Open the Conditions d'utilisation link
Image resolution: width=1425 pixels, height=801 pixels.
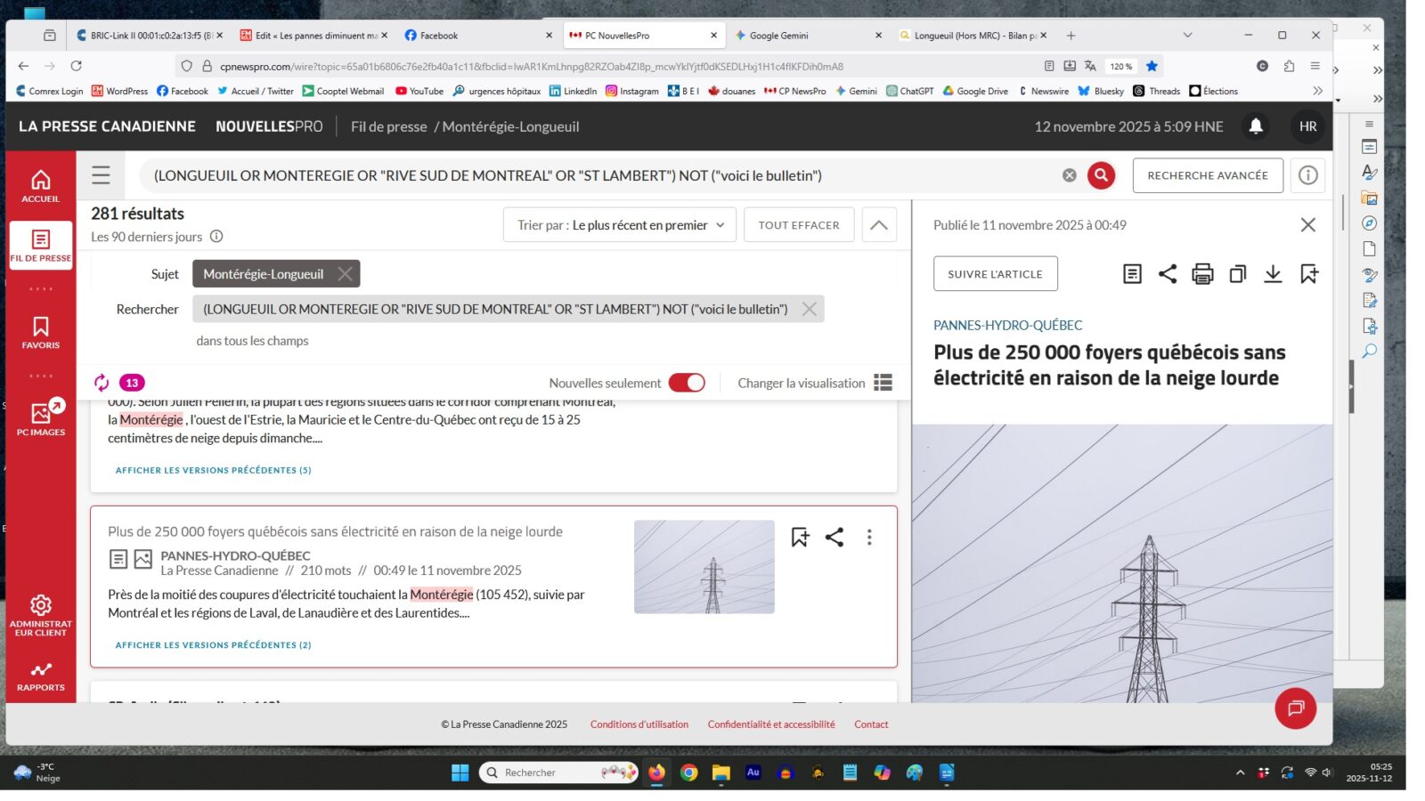(639, 724)
